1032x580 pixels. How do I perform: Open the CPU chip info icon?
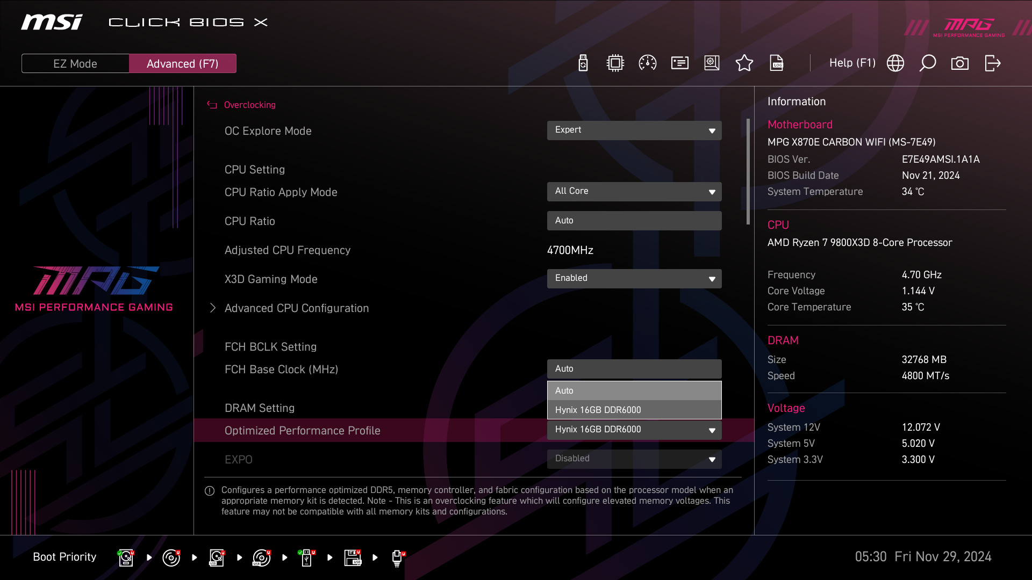[615, 63]
